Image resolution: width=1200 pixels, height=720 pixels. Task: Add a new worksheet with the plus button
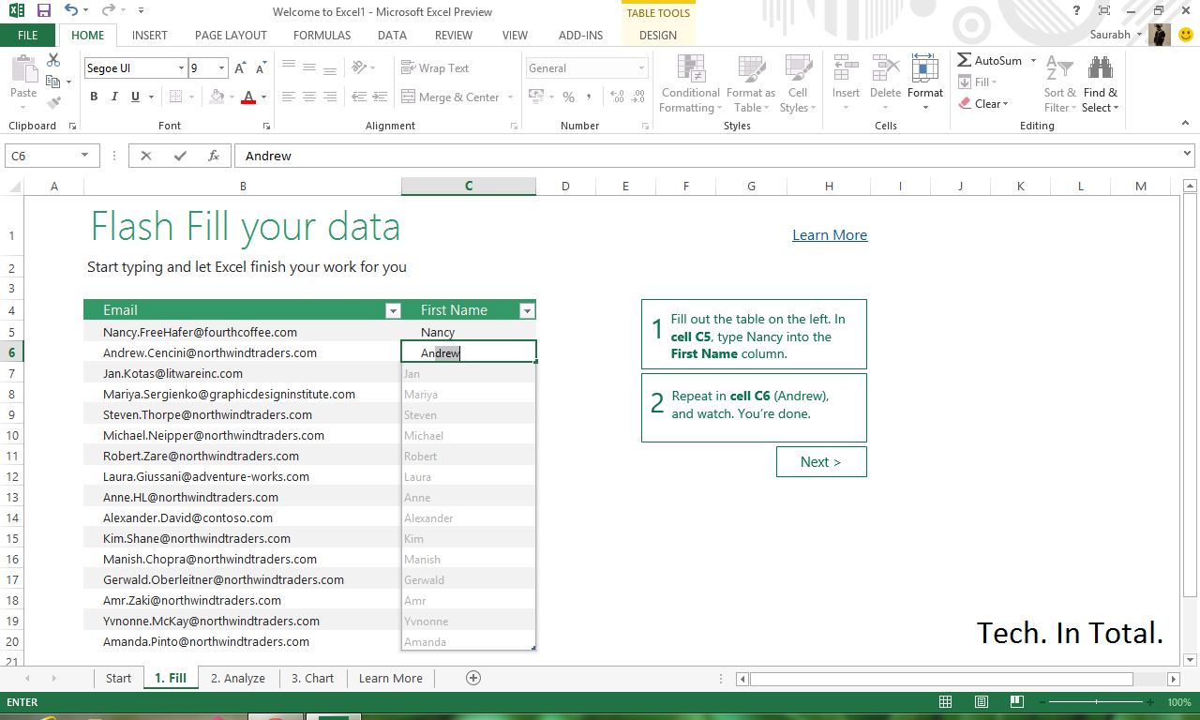[473, 677]
